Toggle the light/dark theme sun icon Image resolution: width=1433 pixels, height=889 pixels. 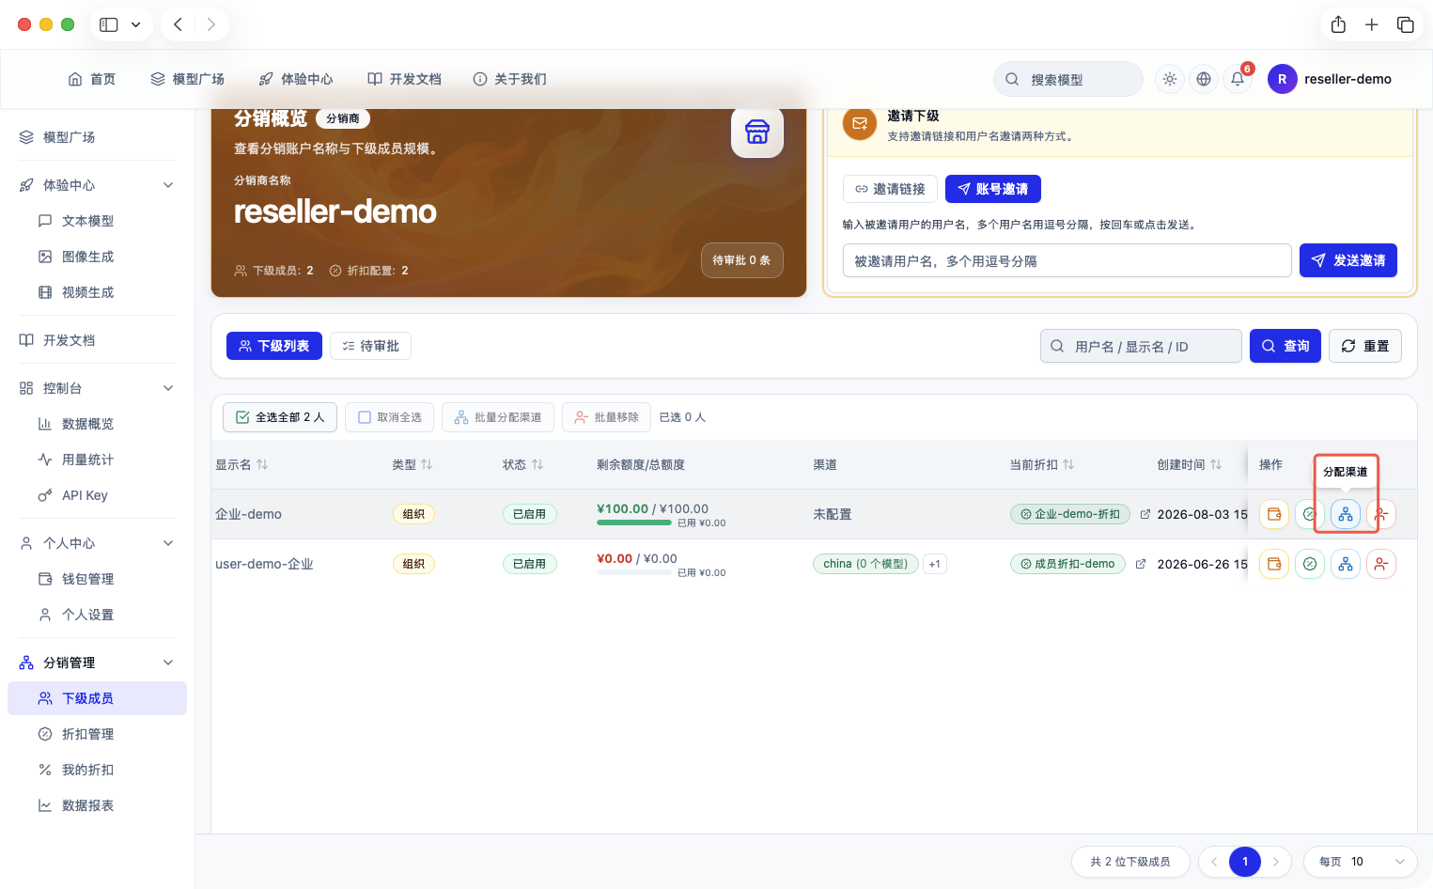[x=1169, y=79]
